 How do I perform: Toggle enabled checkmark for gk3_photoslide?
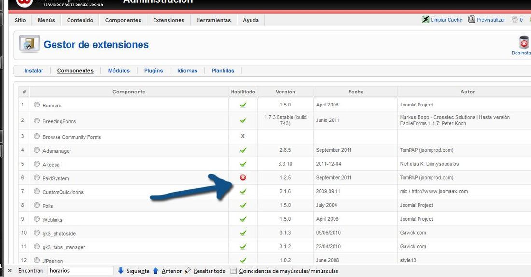pos(243,232)
